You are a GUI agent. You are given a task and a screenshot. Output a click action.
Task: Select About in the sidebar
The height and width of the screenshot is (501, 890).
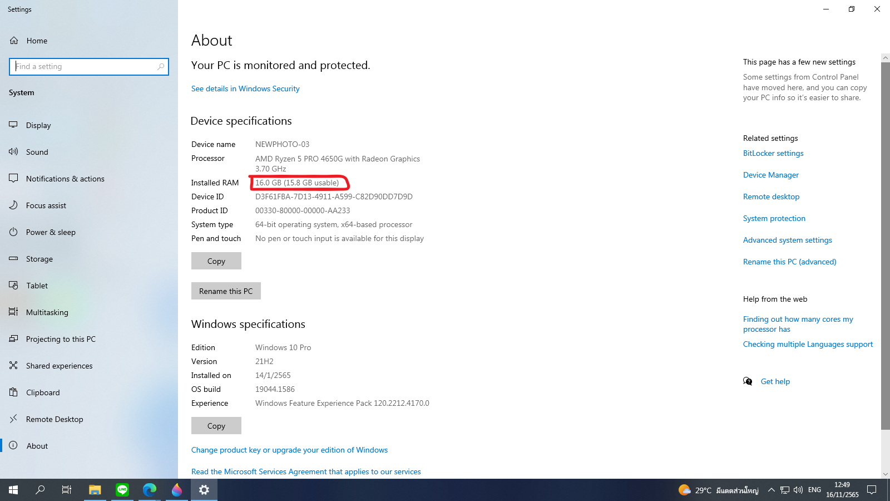37,446
